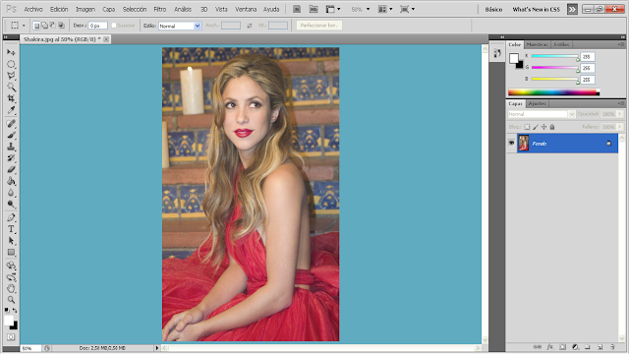The height and width of the screenshot is (354, 629).
Task: Open the Ventana menu
Action: coord(246,9)
